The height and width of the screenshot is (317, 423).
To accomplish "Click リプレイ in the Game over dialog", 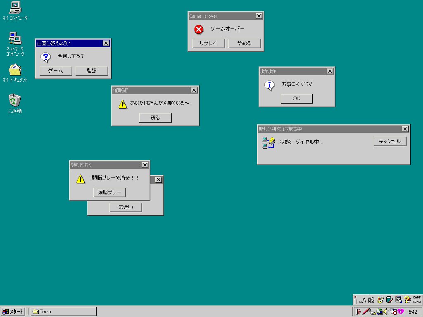I will tap(208, 43).
